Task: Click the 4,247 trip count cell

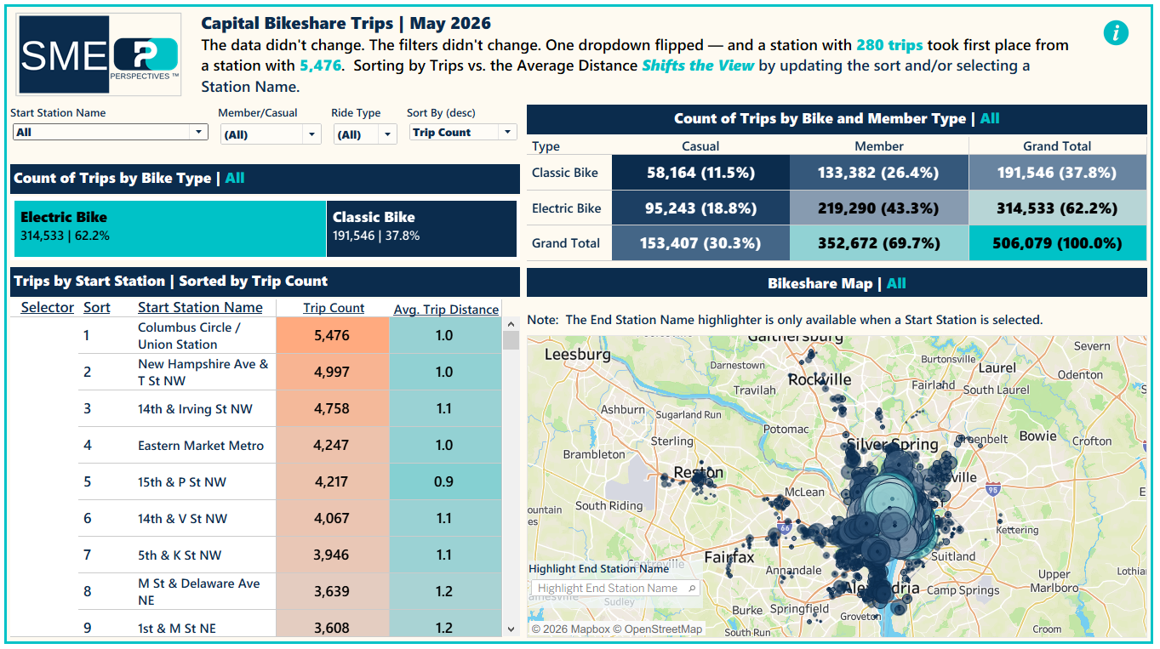Action: [x=333, y=445]
